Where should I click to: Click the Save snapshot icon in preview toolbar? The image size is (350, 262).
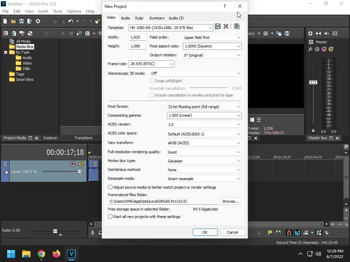pyautogui.click(x=287, y=33)
